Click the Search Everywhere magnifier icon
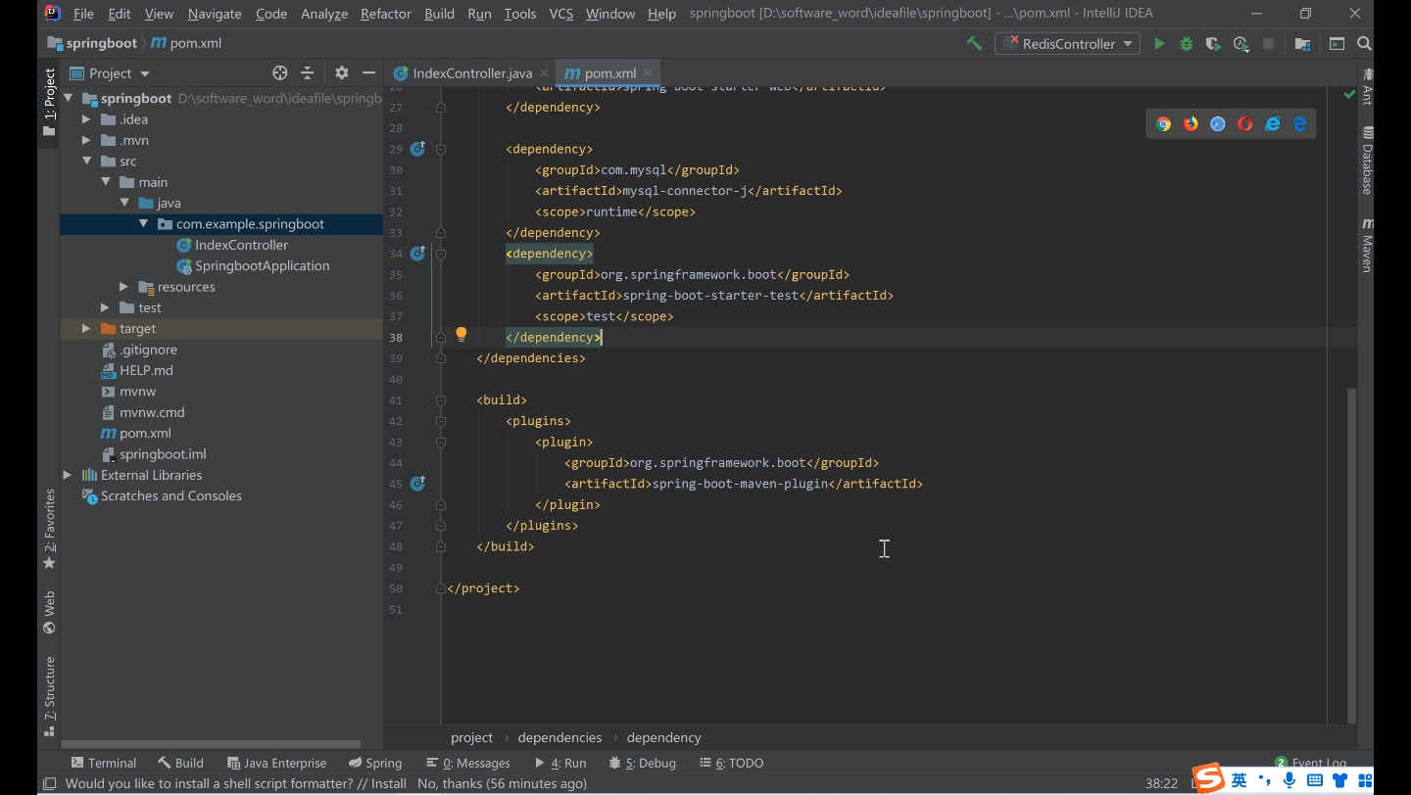 [1363, 43]
